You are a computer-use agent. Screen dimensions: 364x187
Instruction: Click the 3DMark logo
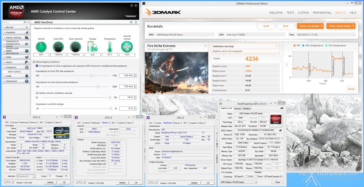coord(163,12)
